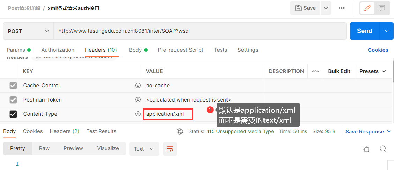Expand the Save options arrow
The height and width of the screenshot is (170, 394).
click(326, 8)
